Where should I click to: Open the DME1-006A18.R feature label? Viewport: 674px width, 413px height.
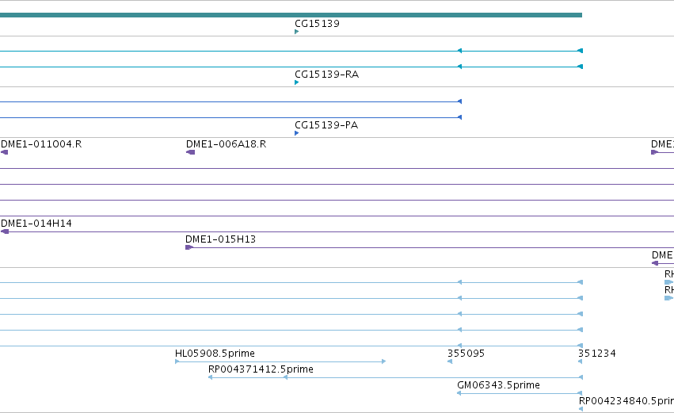[226, 144]
